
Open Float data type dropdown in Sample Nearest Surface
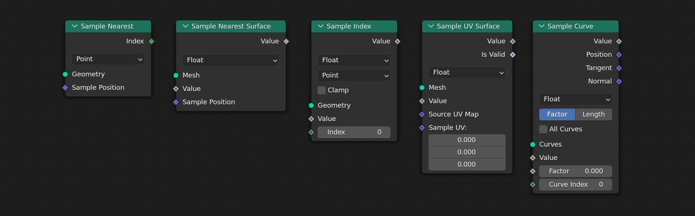click(x=230, y=60)
